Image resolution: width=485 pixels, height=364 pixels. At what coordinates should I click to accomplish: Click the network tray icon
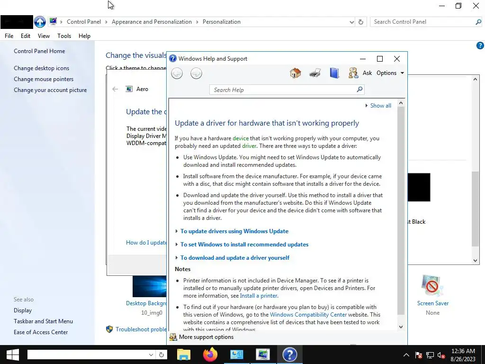[x=430, y=355]
